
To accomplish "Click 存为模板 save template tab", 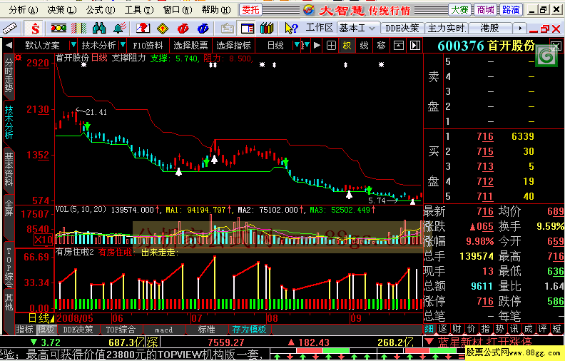I will pyautogui.click(x=249, y=330).
